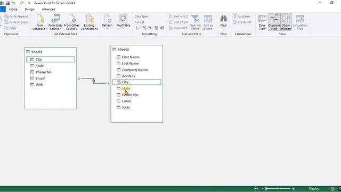The width and height of the screenshot is (341, 192).
Task: Toggle the Calculation Area
Action: pyautogui.click(x=300, y=22)
